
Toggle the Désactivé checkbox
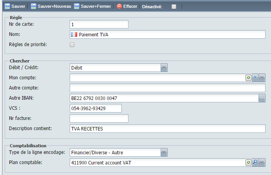[174, 7]
